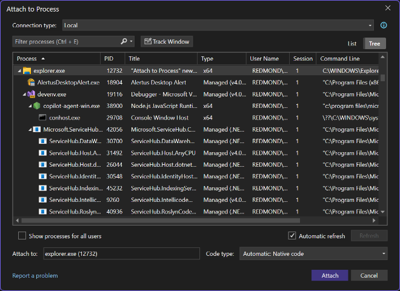400x291 pixels.
Task: Click the Track Window button
Action: [x=167, y=41]
